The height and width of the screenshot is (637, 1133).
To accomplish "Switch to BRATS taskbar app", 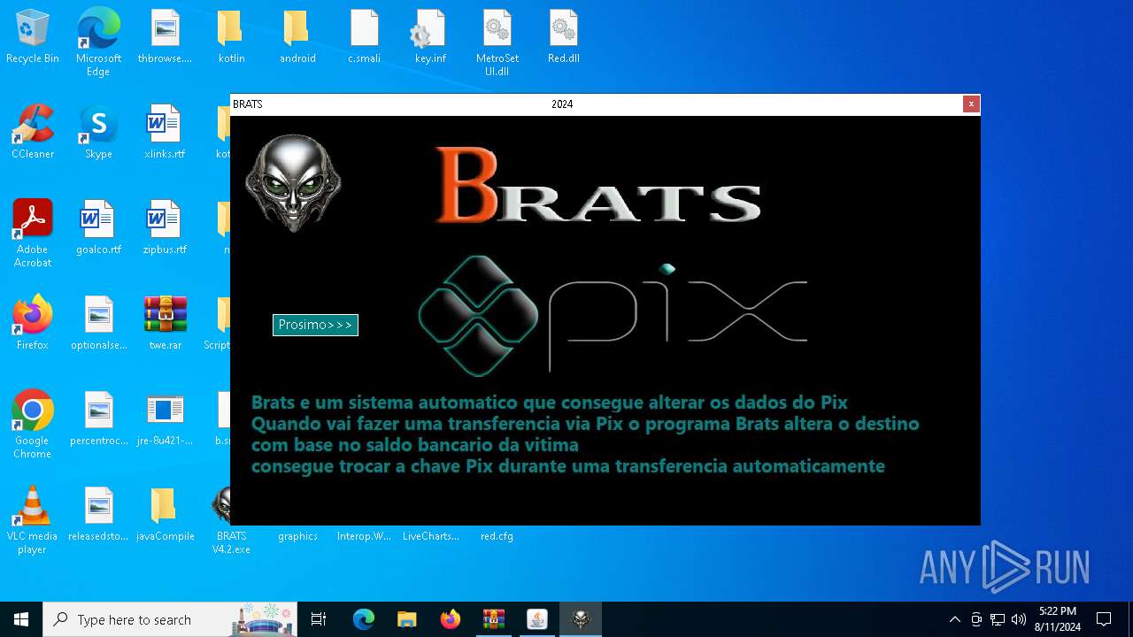I will [x=581, y=619].
